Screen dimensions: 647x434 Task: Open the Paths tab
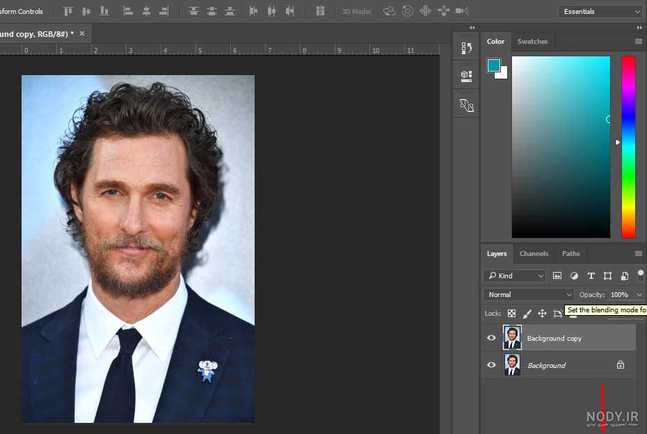[x=570, y=254]
